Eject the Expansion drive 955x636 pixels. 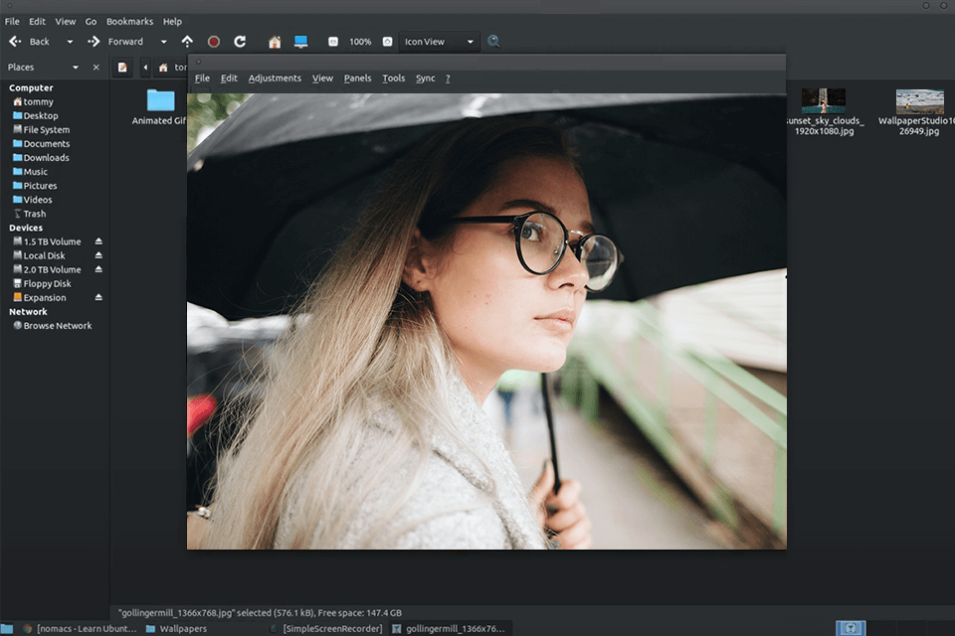(x=97, y=297)
